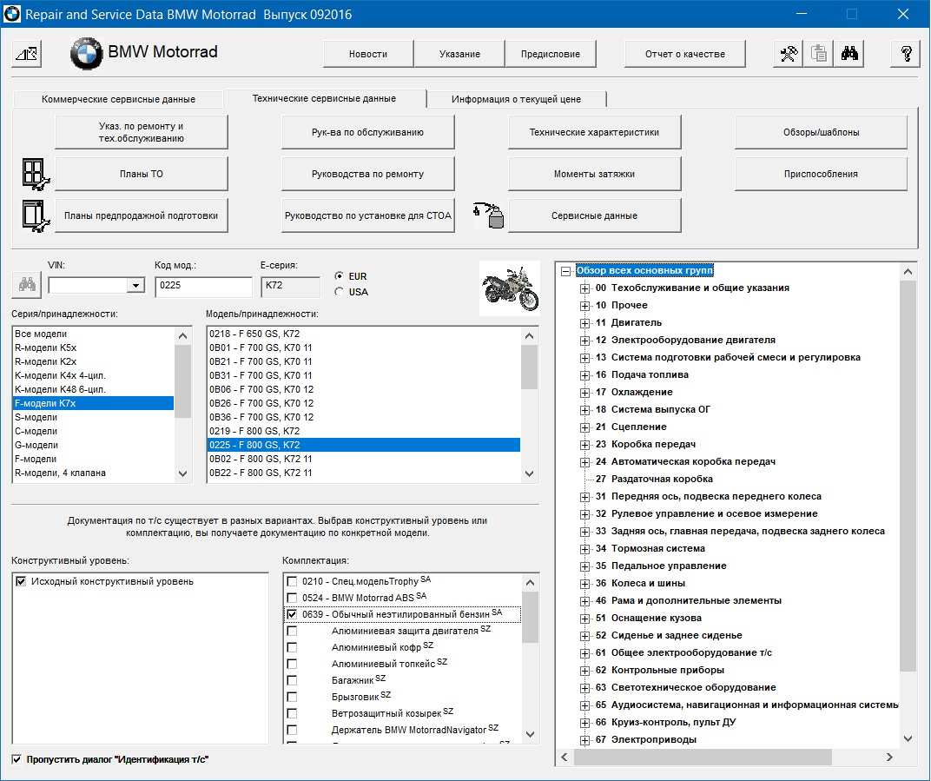Open Приспособления button
931x781 pixels.
click(821, 174)
